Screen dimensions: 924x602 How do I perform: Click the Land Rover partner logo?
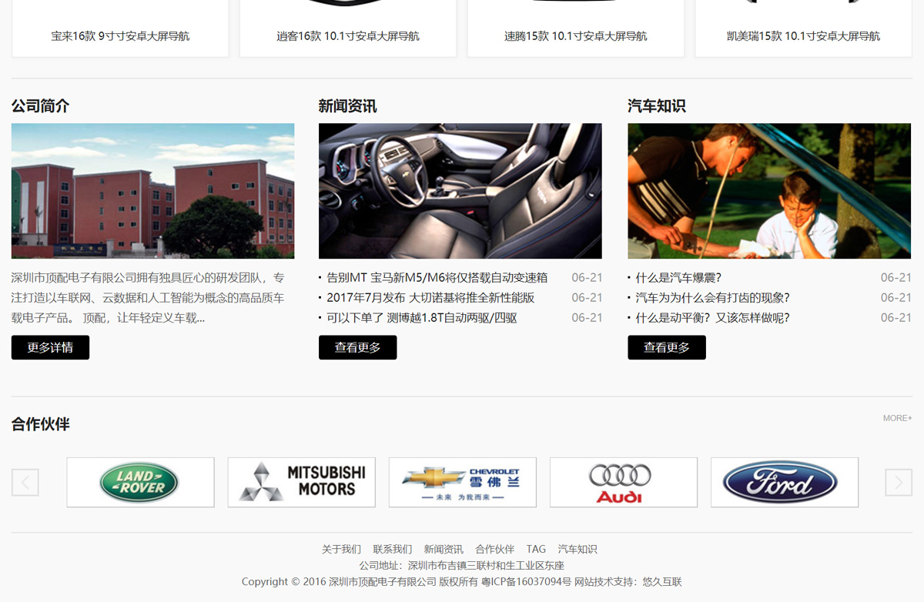pyautogui.click(x=140, y=483)
